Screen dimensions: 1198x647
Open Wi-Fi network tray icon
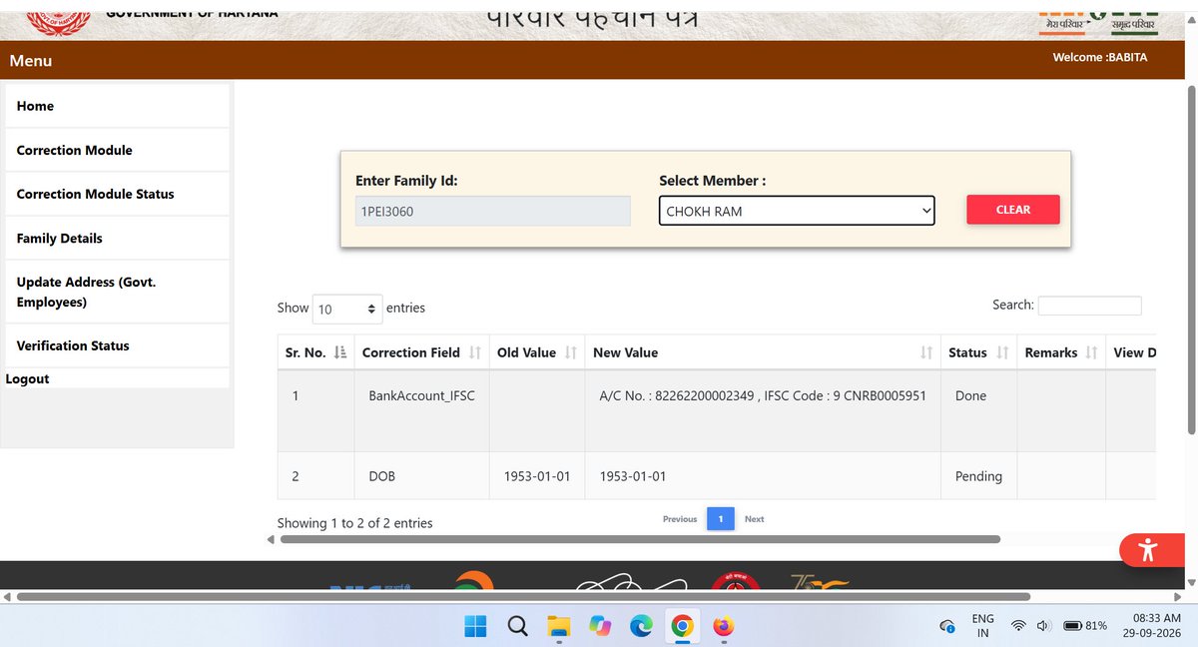(1018, 626)
